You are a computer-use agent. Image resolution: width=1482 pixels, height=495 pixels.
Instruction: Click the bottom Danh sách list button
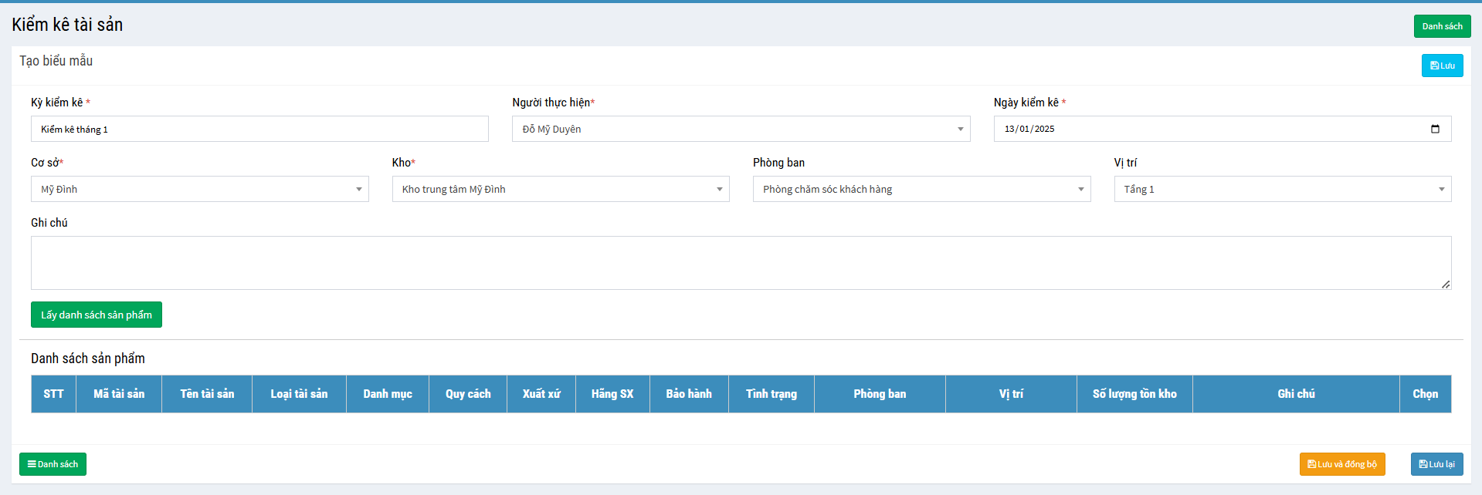point(53,464)
